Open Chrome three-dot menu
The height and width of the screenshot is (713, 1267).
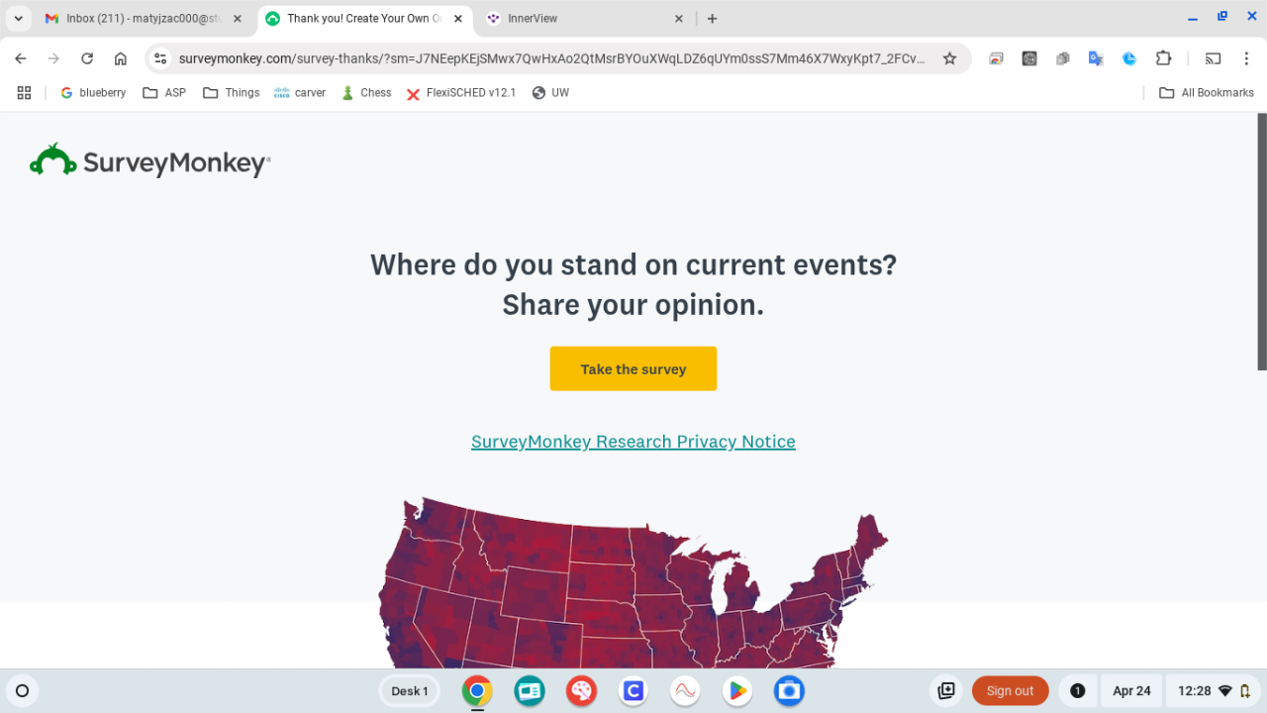point(1245,58)
